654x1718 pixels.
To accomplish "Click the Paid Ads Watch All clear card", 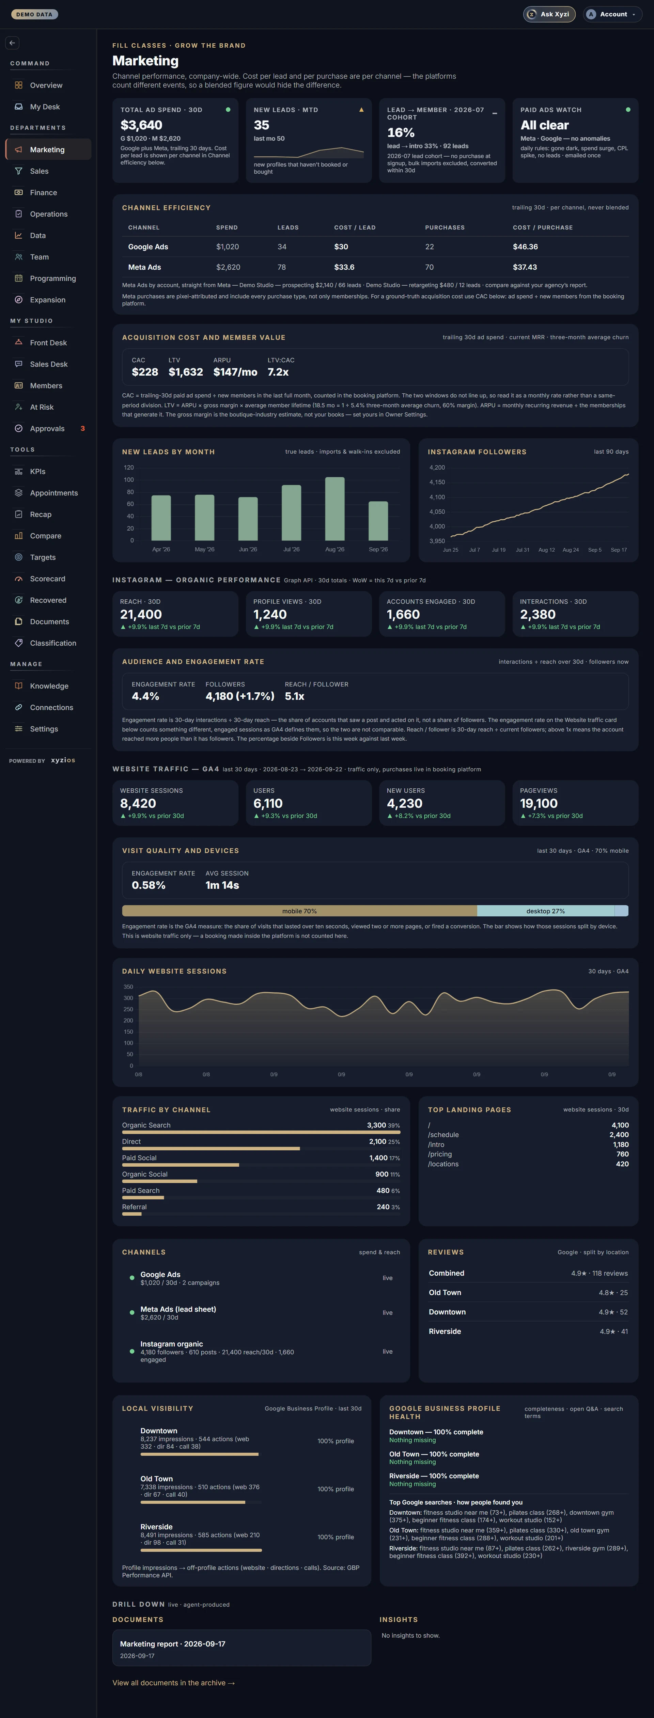I will [x=575, y=141].
